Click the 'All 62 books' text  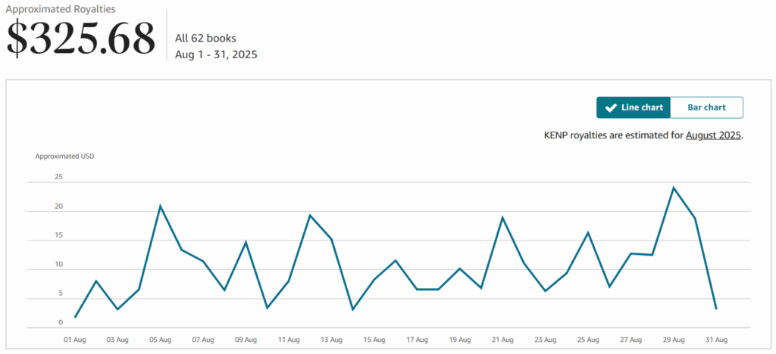click(x=205, y=38)
